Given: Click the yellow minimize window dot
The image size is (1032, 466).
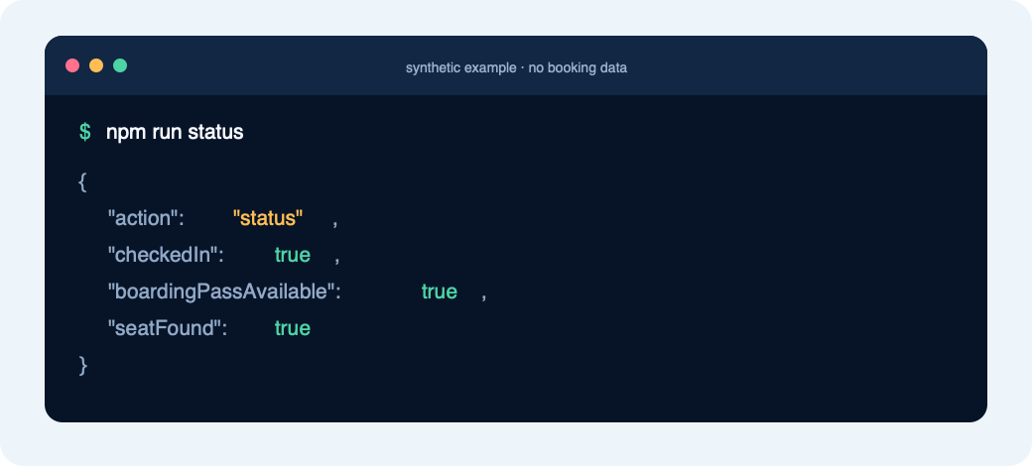Looking at the screenshot, I should pos(96,65).
